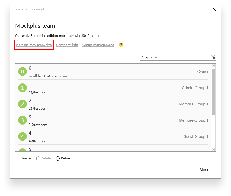Select the 2@test.com member row
The image size is (231, 196).
tap(113, 104)
